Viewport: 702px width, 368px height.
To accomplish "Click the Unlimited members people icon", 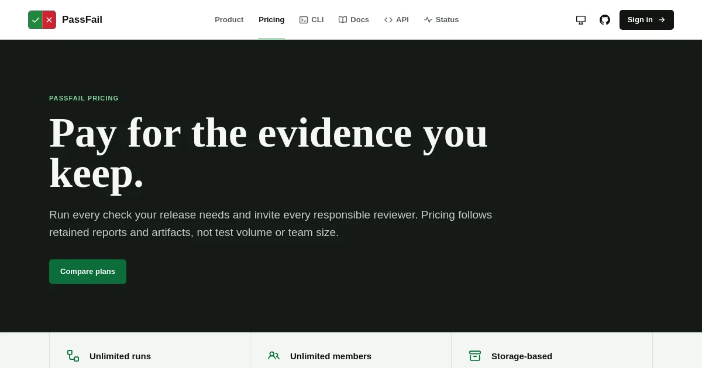I will (x=274, y=356).
